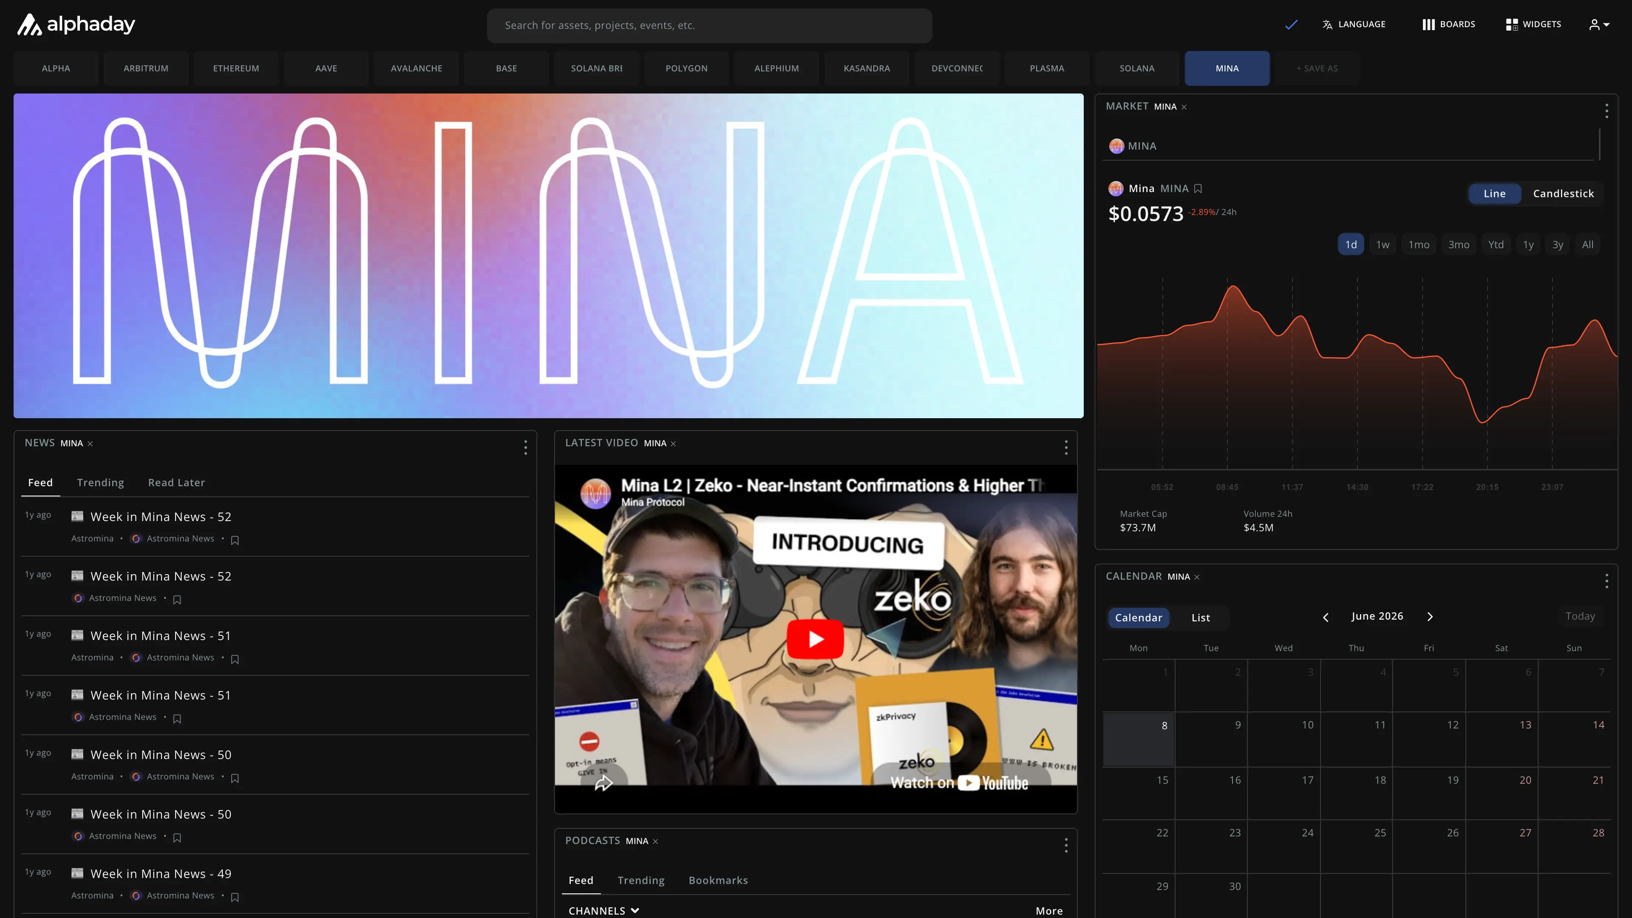Play the Zeko YouTube video

coord(815,639)
